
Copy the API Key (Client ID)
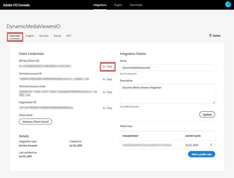click(108, 67)
